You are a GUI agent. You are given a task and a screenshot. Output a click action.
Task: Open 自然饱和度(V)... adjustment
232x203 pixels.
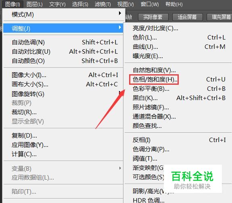tap(178, 70)
